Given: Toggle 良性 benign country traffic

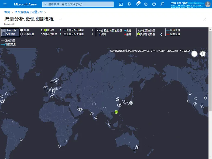Looking at the screenshot, I should coord(128,30).
